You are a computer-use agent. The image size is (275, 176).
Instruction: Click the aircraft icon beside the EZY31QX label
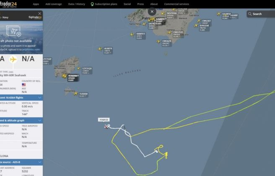tap(79, 69)
